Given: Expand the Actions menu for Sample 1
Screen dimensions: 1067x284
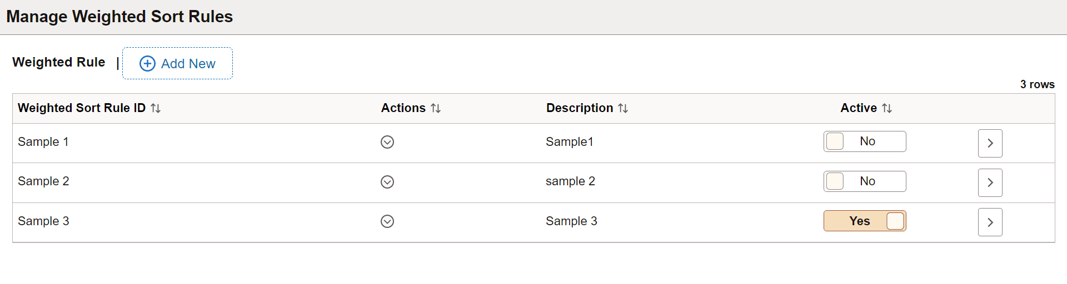Looking at the screenshot, I should [387, 142].
